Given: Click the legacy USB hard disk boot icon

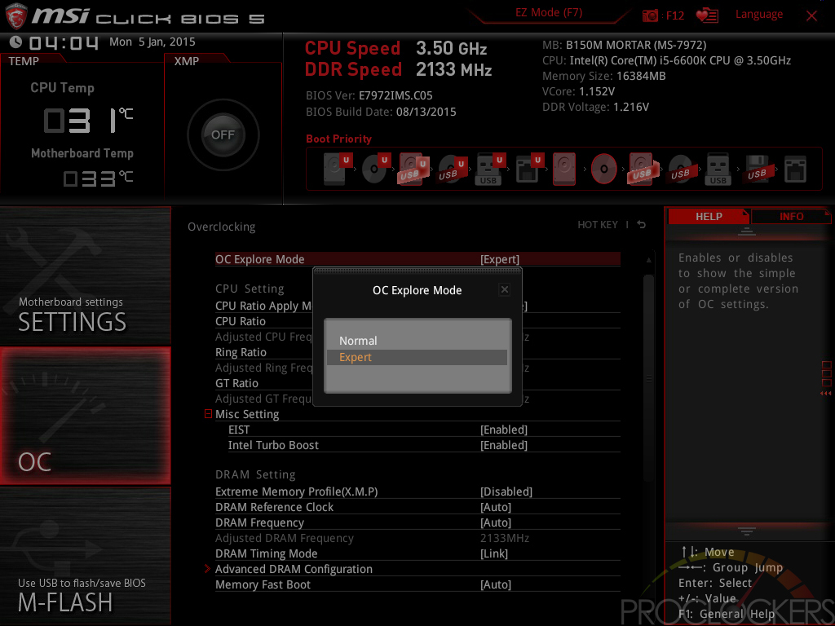Looking at the screenshot, I should [x=643, y=169].
